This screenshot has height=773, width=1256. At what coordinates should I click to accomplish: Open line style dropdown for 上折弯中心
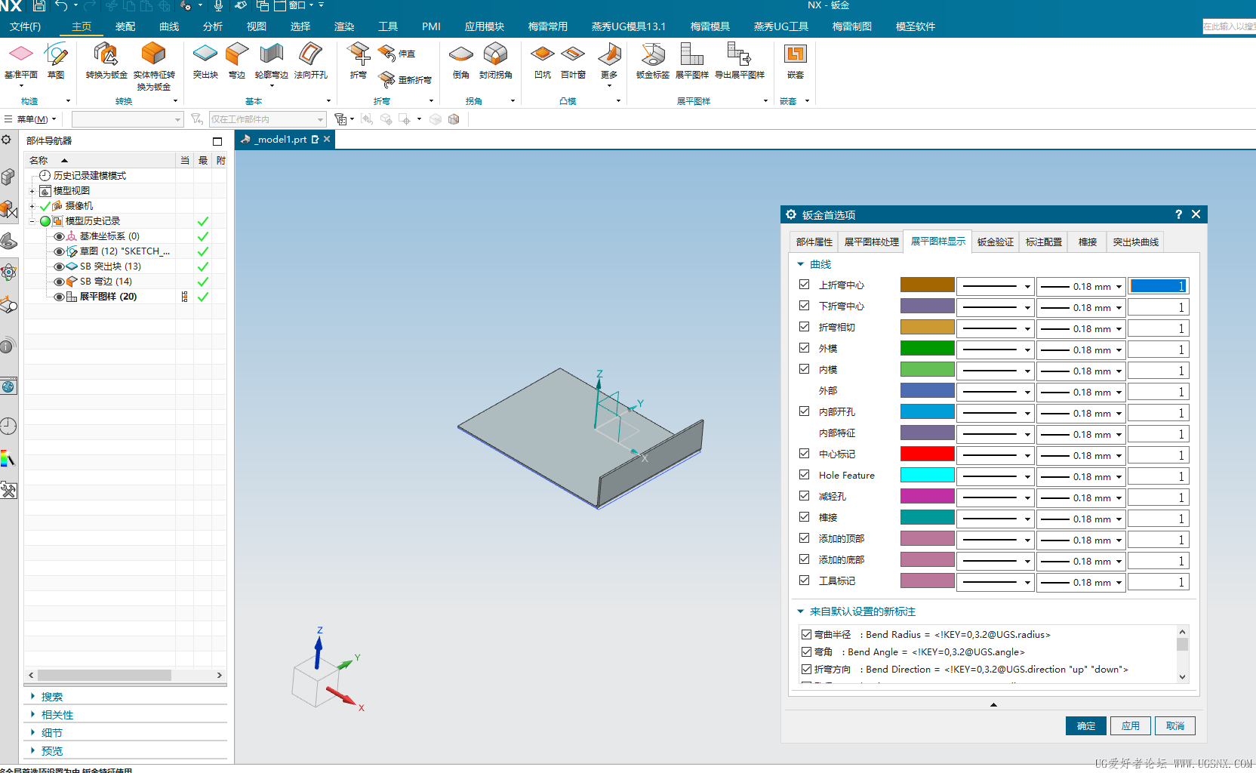point(996,286)
